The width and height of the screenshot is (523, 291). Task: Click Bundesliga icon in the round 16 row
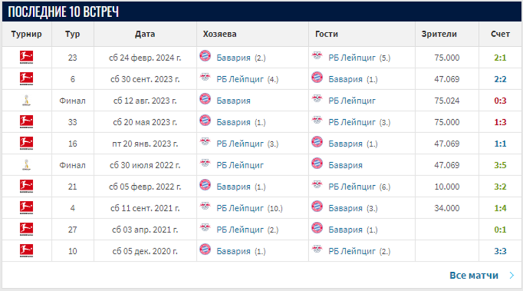[26, 143]
